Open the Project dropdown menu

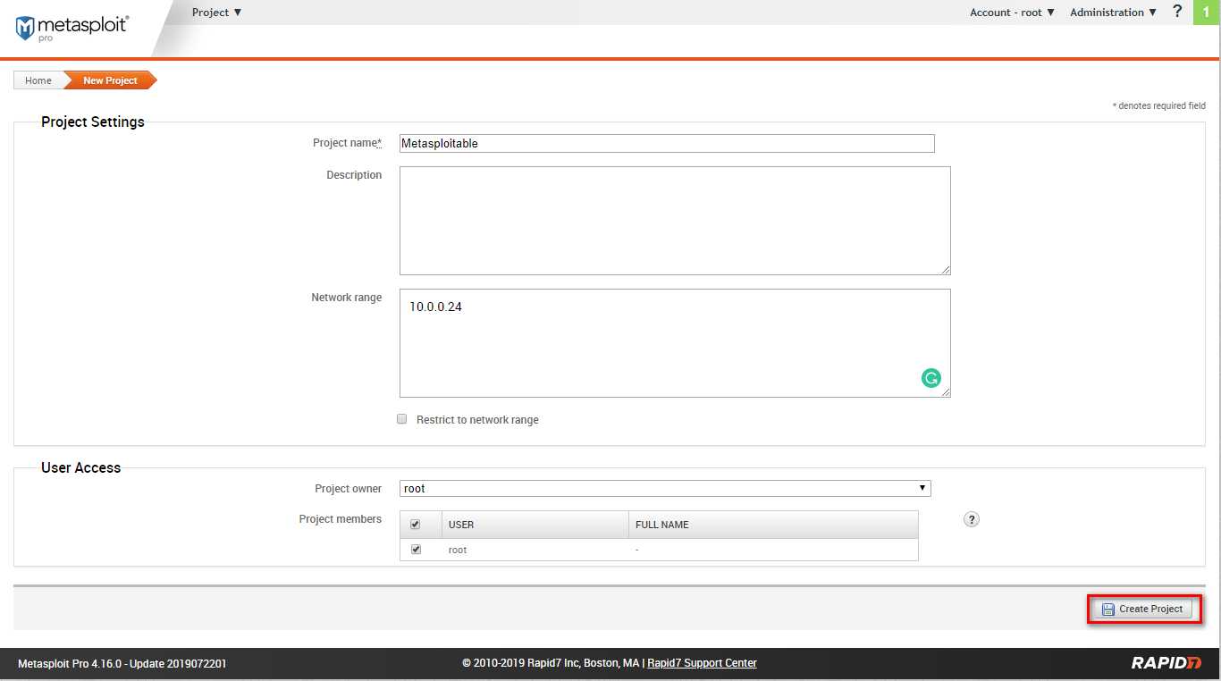pyautogui.click(x=217, y=13)
